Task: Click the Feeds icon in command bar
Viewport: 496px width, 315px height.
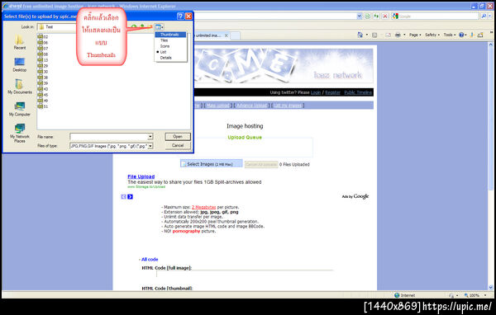Action: [374, 35]
